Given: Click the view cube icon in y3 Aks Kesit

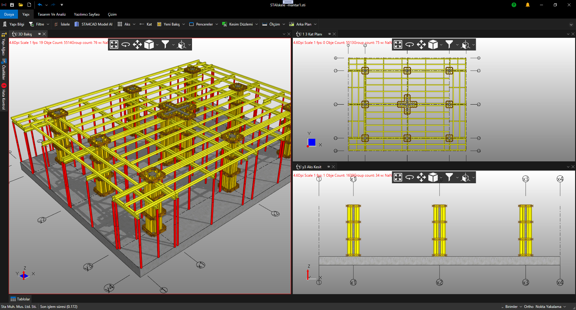Looking at the screenshot, I should [433, 177].
